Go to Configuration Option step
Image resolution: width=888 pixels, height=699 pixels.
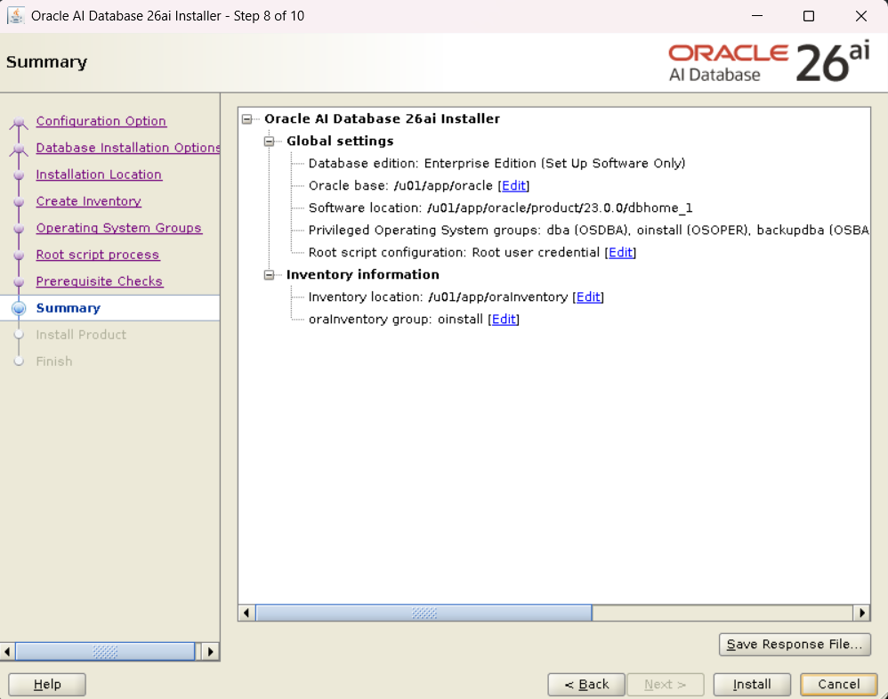pyautogui.click(x=101, y=121)
